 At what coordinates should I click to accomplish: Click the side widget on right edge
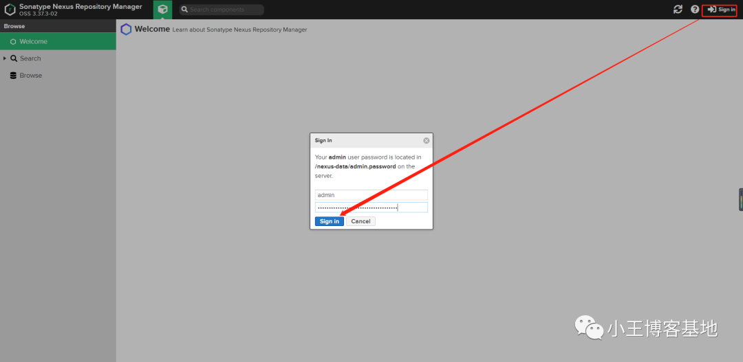tap(740, 199)
